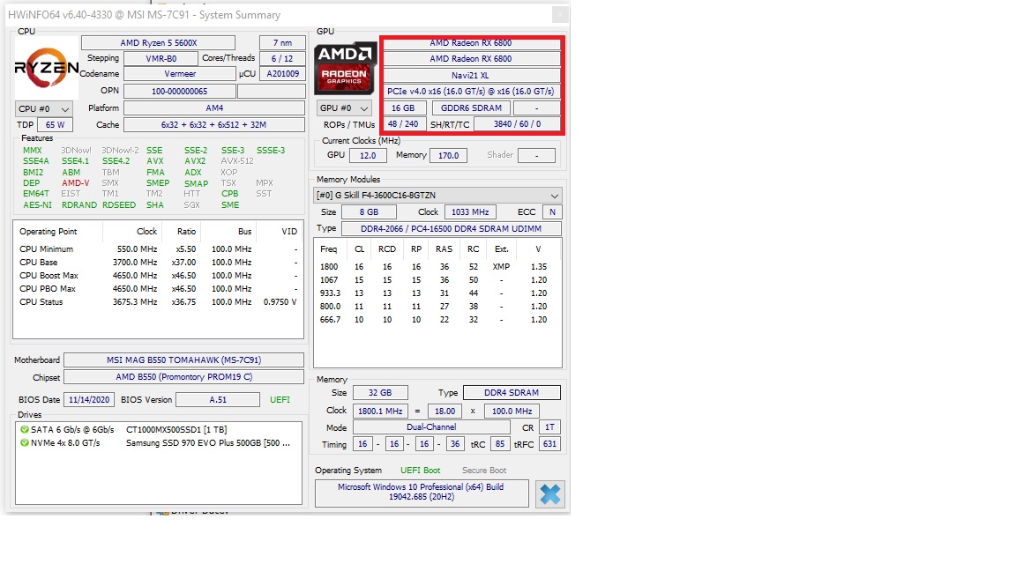
Task: Click the GDDR6 SDRAM field
Action: pos(471,108)
